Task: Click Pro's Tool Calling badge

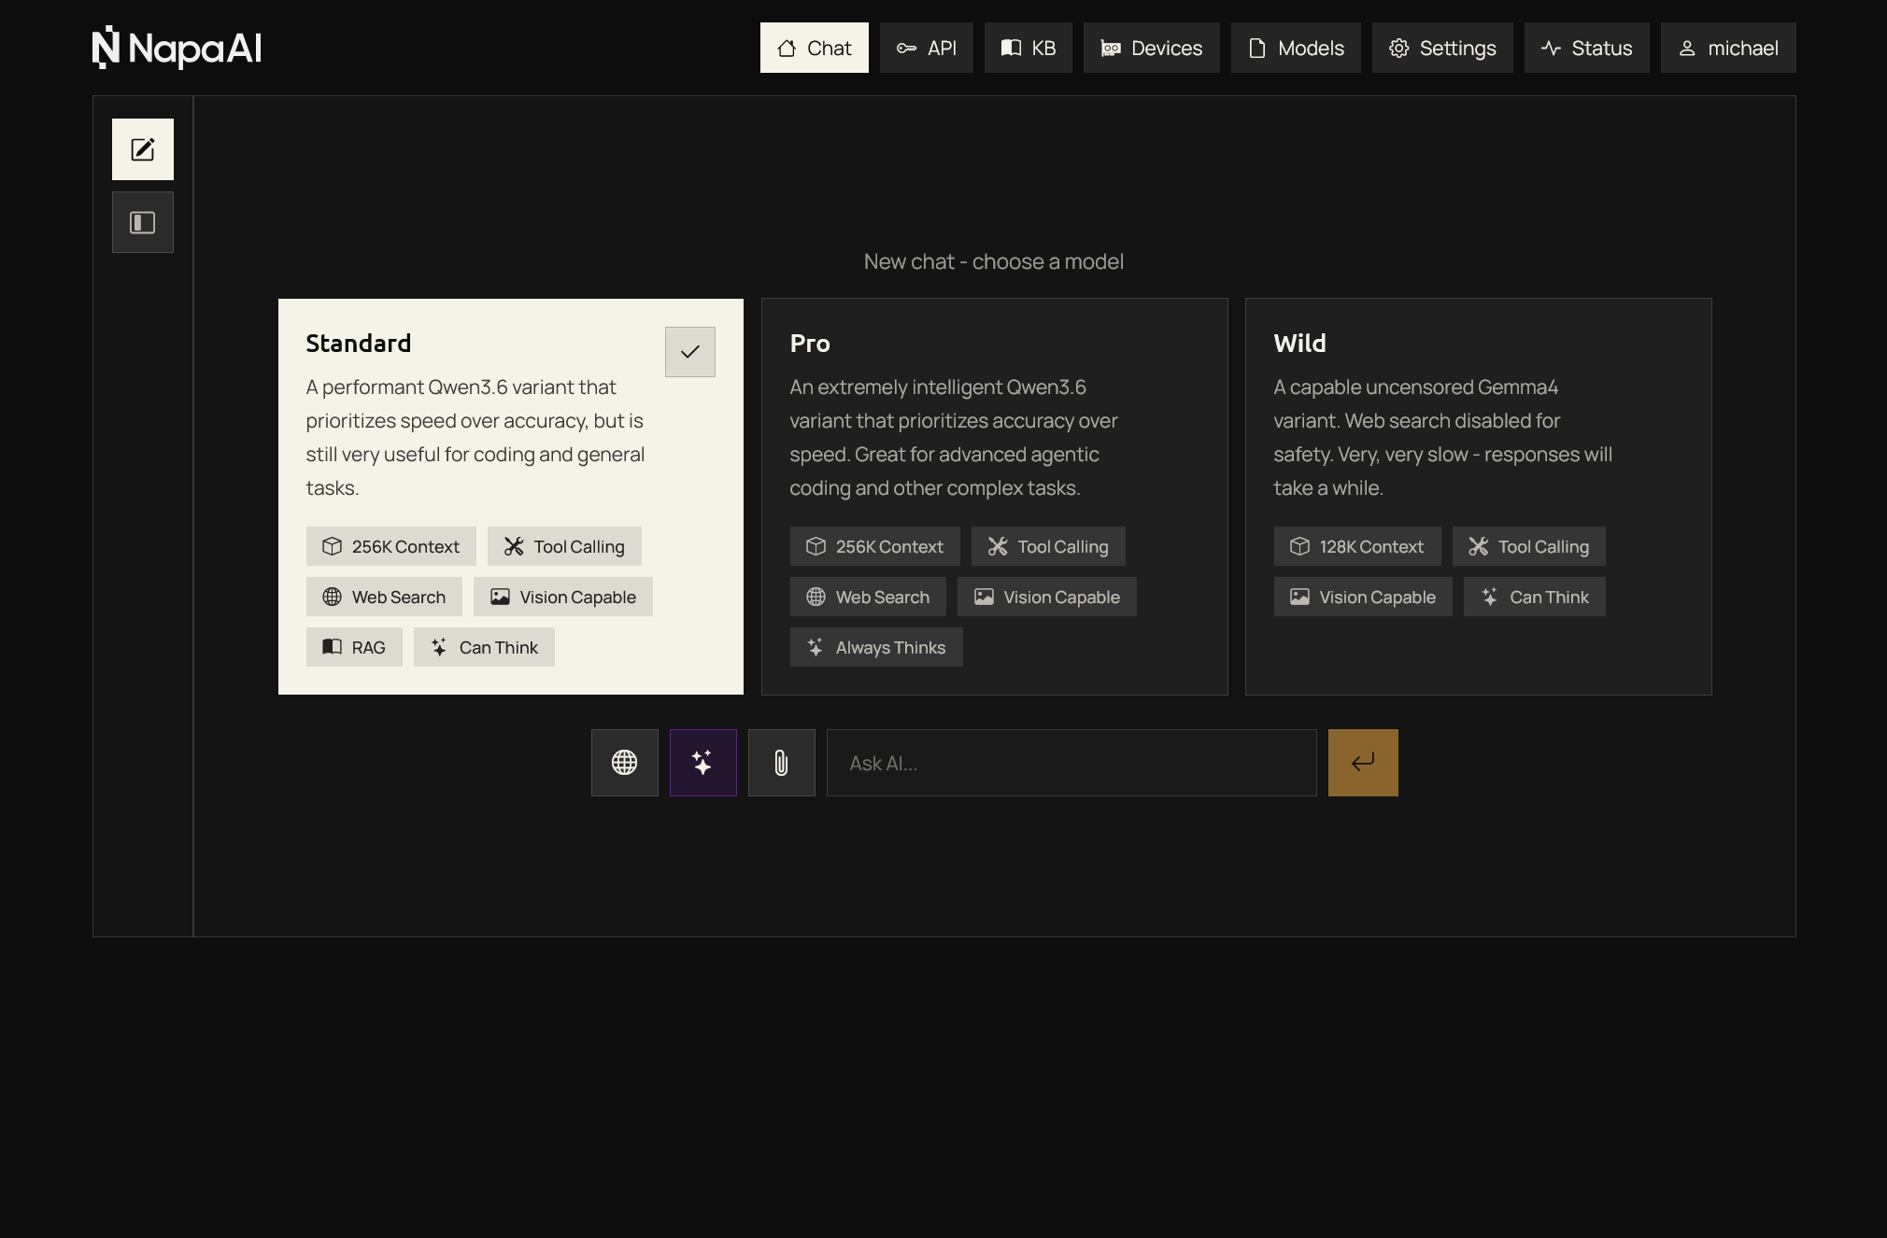Action: (x=1048, y=546)
